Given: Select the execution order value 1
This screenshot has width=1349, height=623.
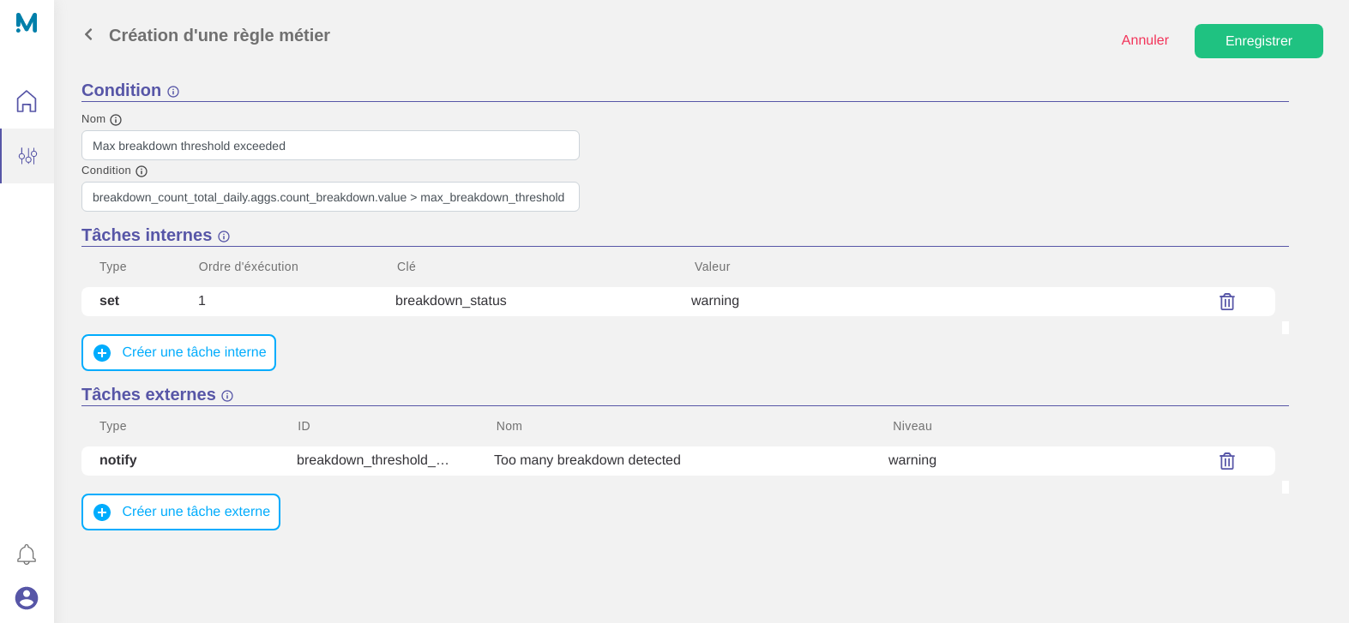Looking at the screenshot, I should click(x=202, y=301).
